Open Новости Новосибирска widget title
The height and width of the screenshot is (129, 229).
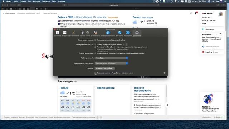coord(142,89)
